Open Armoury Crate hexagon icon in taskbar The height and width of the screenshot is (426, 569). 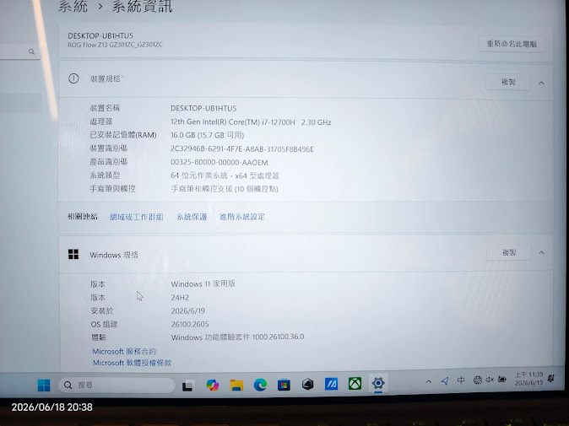coord(308,384)
